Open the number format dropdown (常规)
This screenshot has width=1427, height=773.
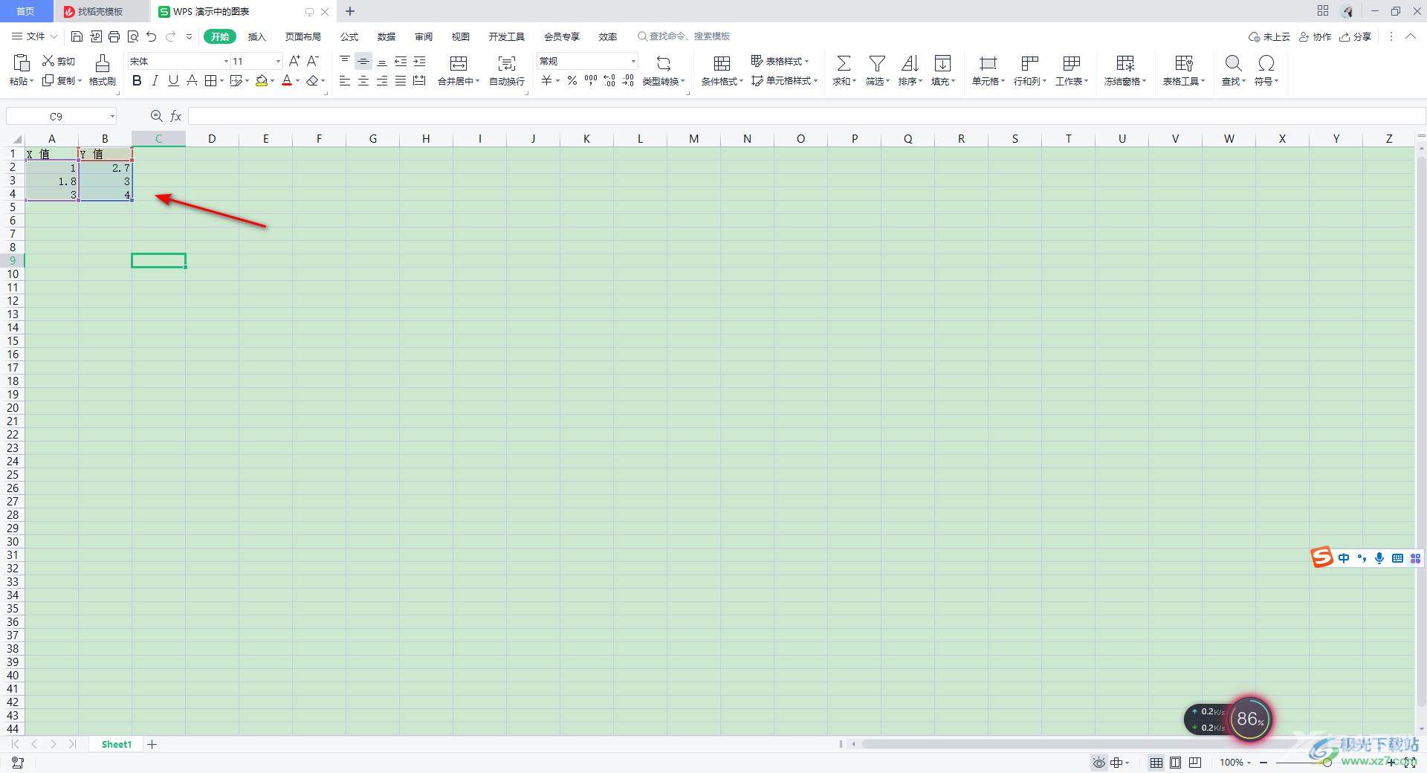click(x=633, y=61)
